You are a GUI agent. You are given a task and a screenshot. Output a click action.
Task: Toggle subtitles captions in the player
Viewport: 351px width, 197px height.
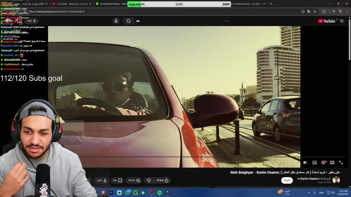pos(315,163)
